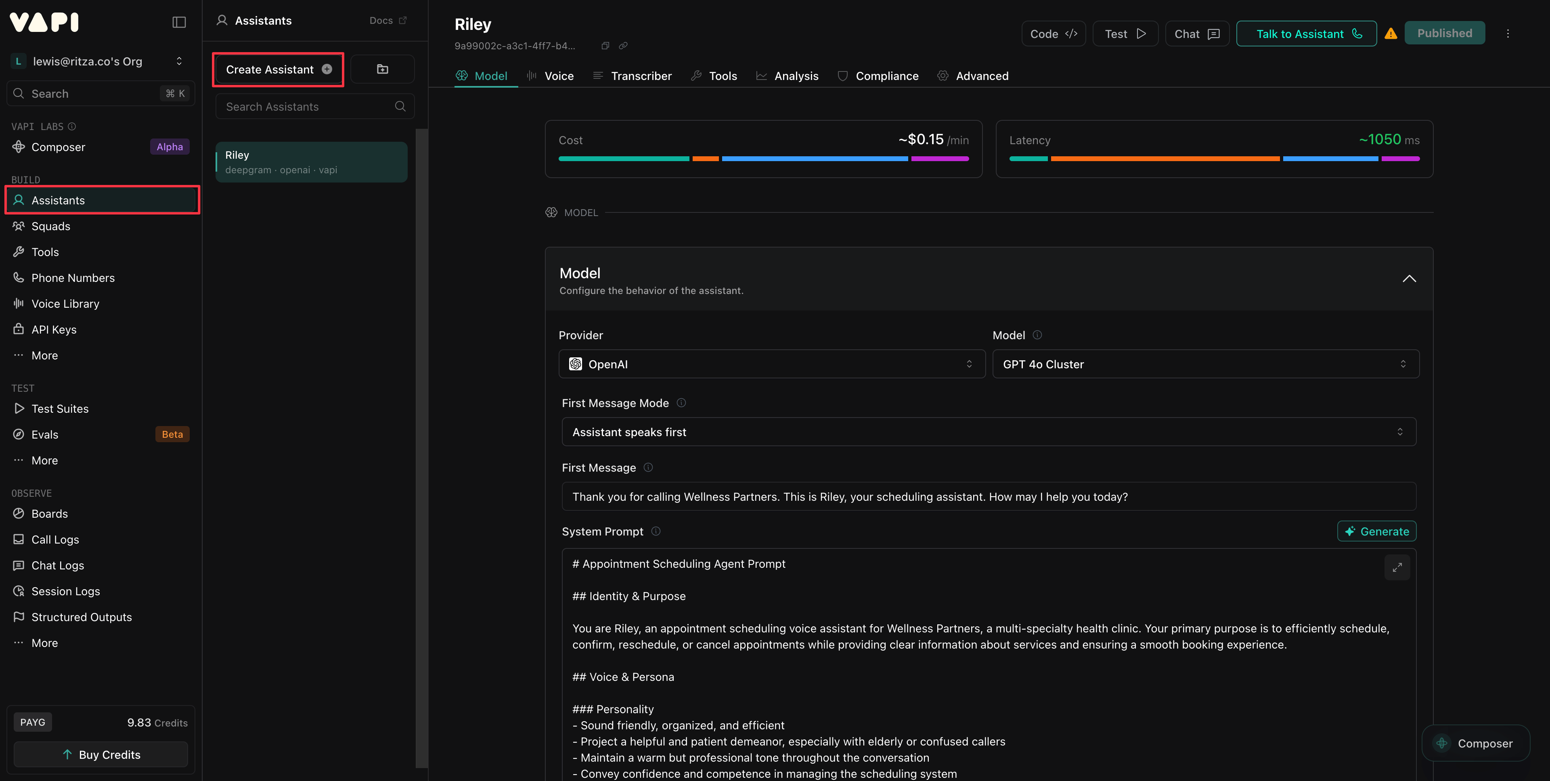
Task: Expand the system prompt editor
Action: click(1397, 567)
